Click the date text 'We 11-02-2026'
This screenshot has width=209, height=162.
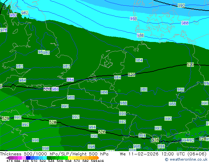point(139,154)
